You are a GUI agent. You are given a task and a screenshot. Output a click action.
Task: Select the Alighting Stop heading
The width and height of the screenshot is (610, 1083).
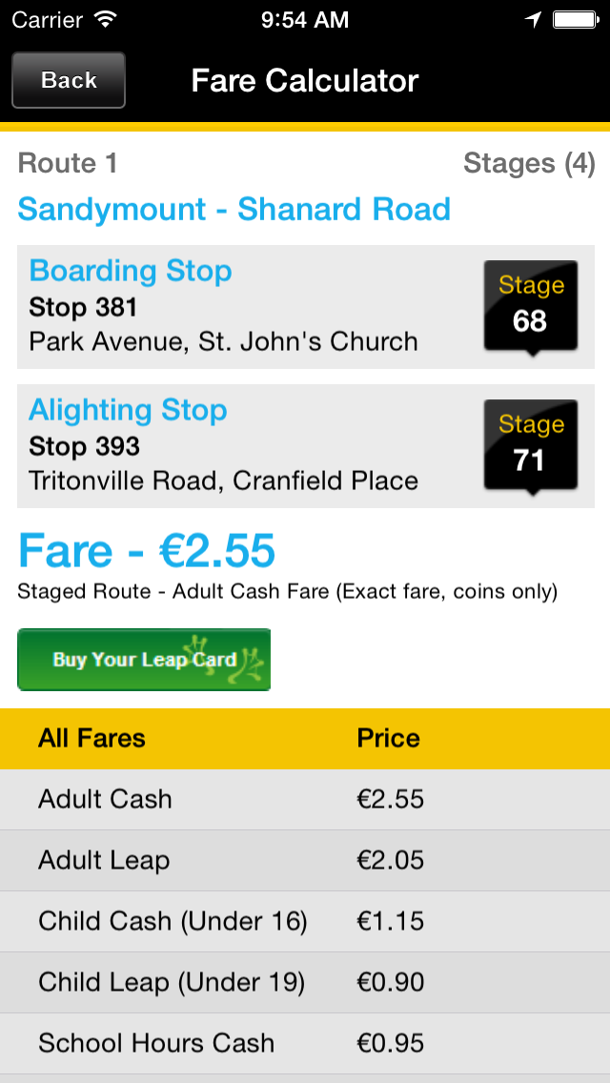coord(128,410)
